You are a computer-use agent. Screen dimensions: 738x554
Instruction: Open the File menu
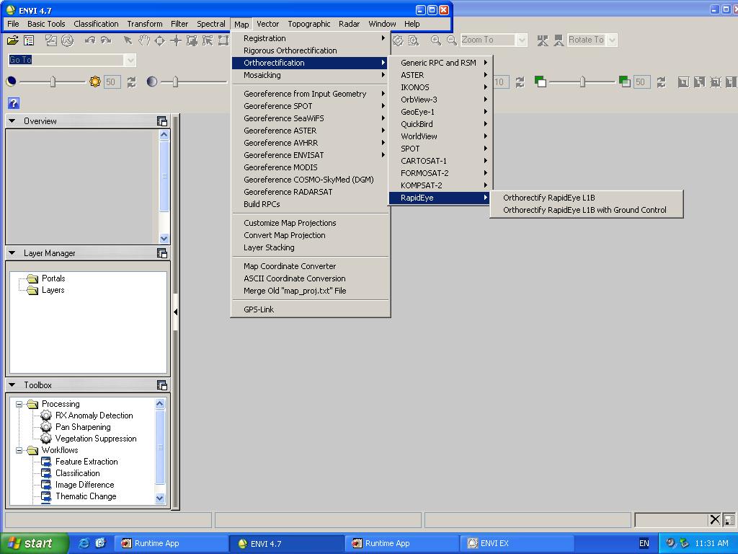pos(13,24)
